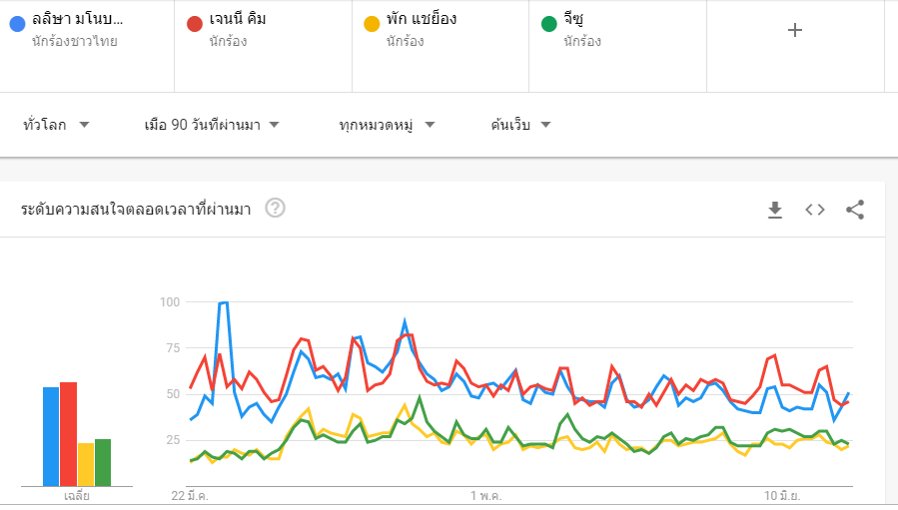This screenshot has width=898, height=510.
Task: Click the yellow dot for พัก แชย็อง
Action: 372,22
